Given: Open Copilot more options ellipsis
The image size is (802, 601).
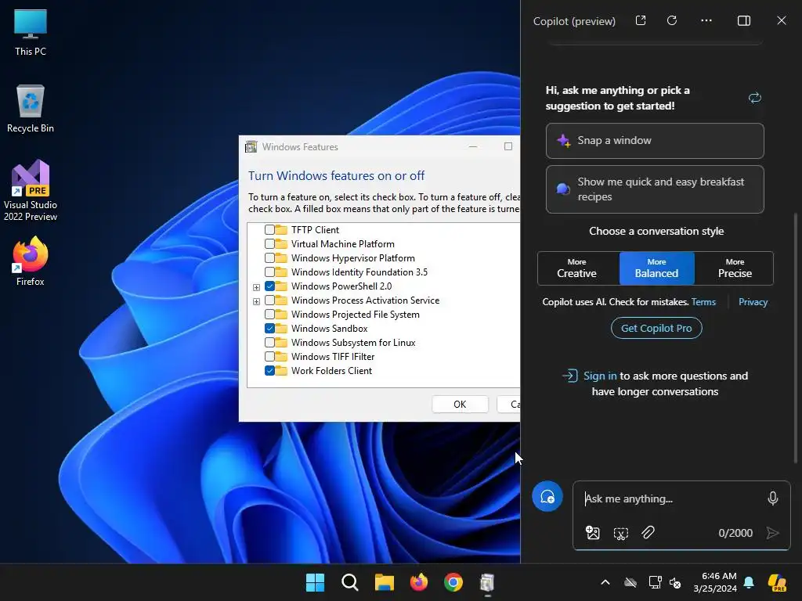Looking at the screenshot, I should [706, 20].
